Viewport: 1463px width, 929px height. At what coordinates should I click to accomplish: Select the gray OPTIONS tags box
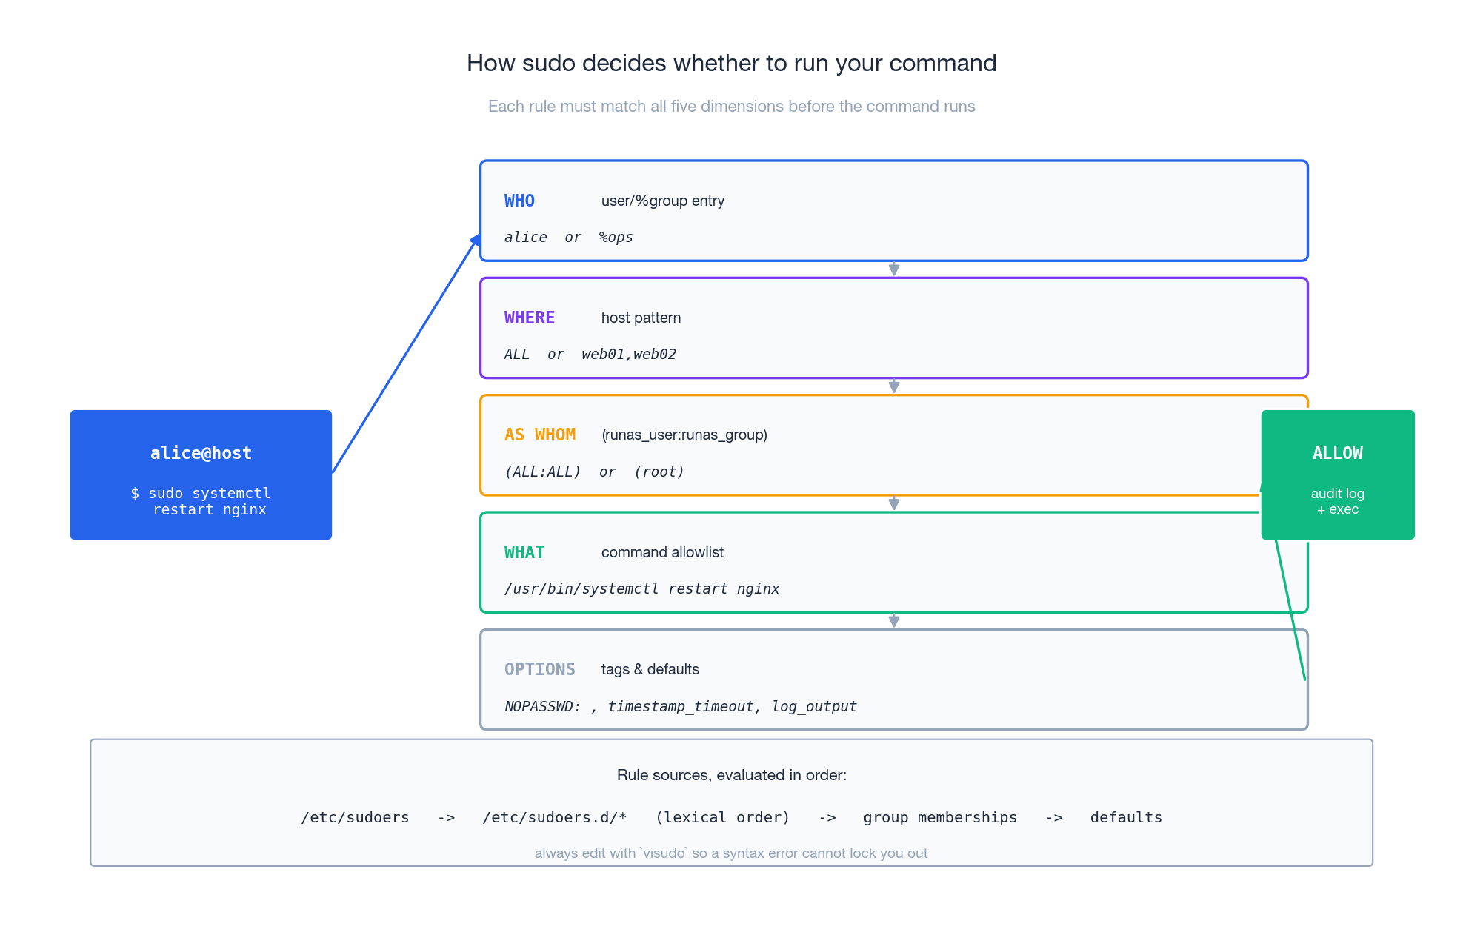point(893,680)
